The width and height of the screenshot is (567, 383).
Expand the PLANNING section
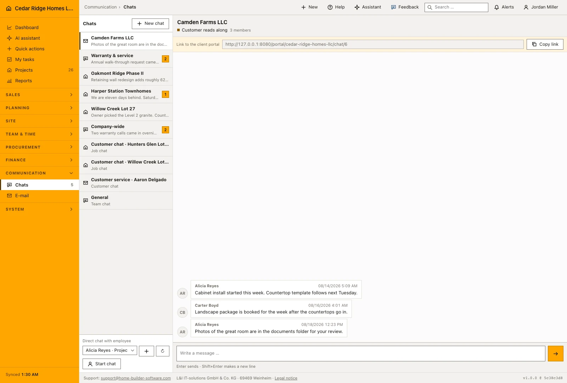[39, 108]
